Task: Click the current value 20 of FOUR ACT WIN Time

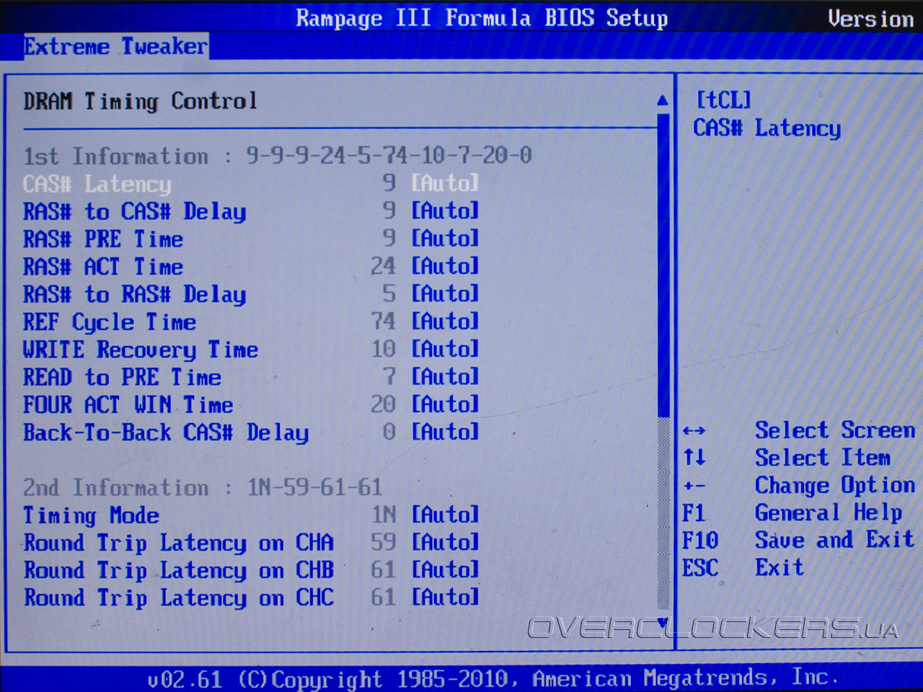Action: pos(383,404)
